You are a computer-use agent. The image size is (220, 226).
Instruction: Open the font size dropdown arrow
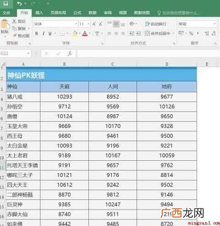[x=88, y=24]
